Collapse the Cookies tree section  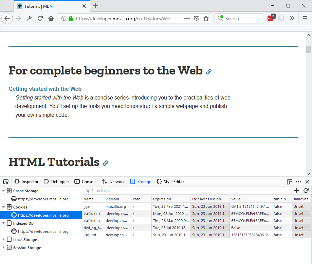3,207
